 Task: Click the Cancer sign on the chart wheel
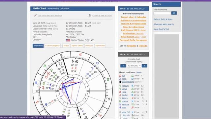click(98, 63)
